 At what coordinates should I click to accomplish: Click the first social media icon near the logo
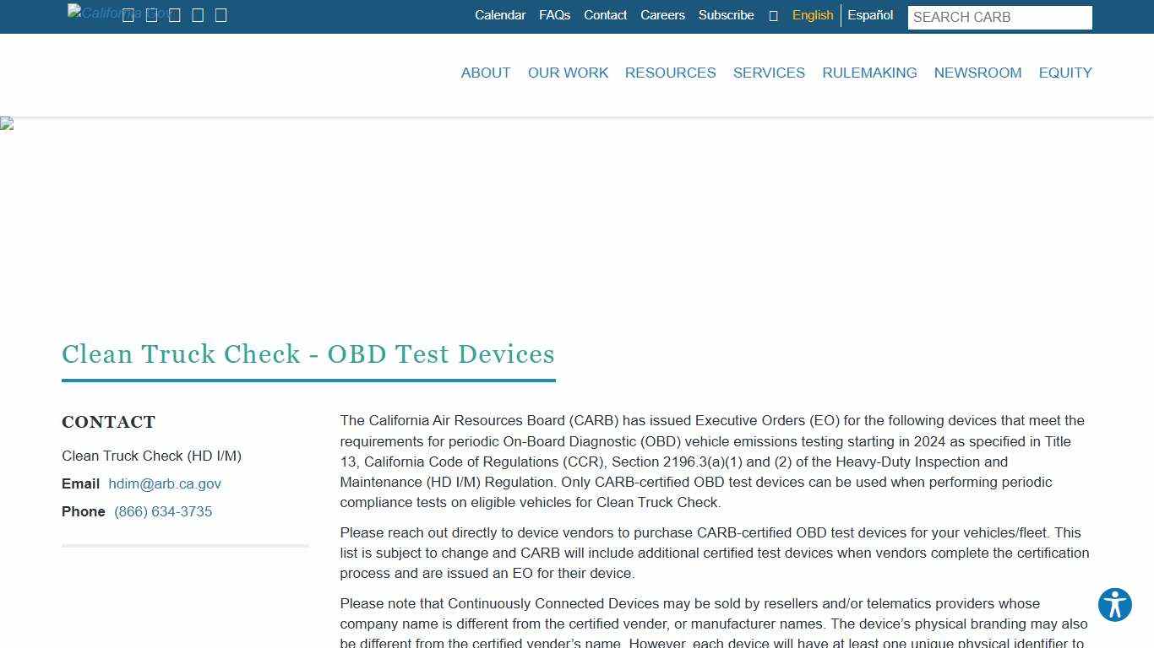coord(128,14)
